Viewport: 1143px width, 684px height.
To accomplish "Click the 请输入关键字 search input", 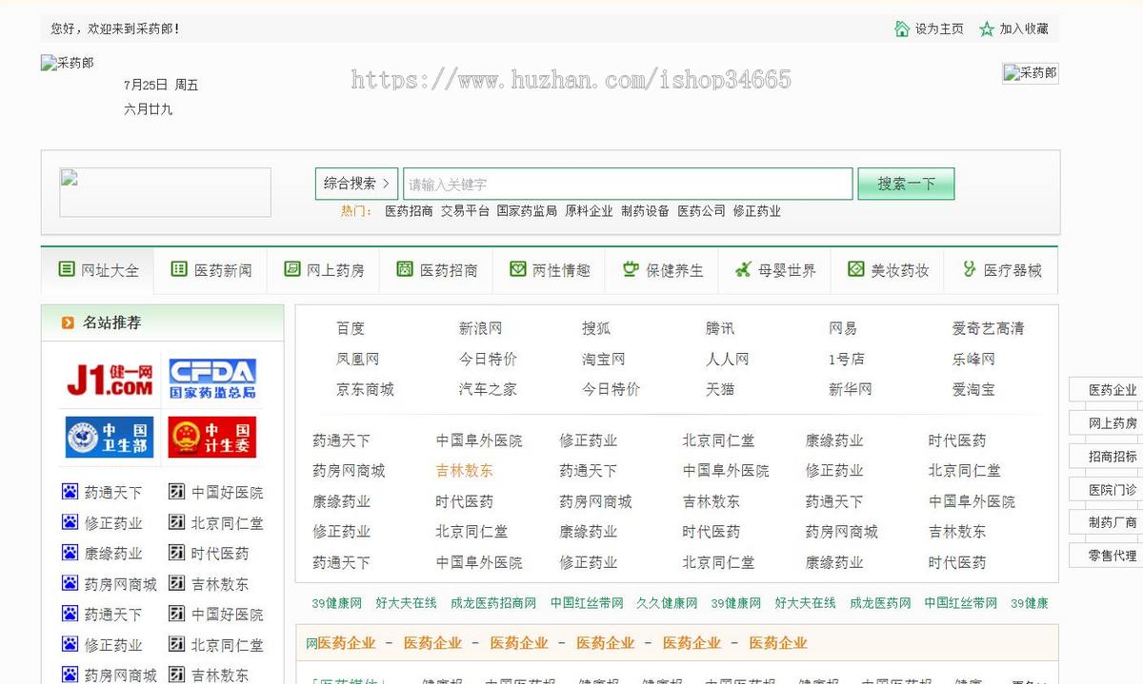I will click(628, 184).
